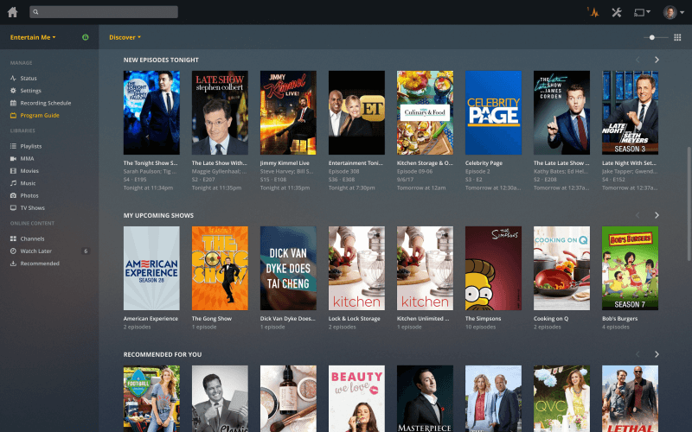Click the green server status icon
Screen dimensions: 692x432
pyautogui.click(x=85, y=37)
